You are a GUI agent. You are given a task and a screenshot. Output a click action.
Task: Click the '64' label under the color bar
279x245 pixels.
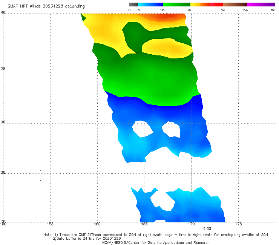[x=245, y=10]
